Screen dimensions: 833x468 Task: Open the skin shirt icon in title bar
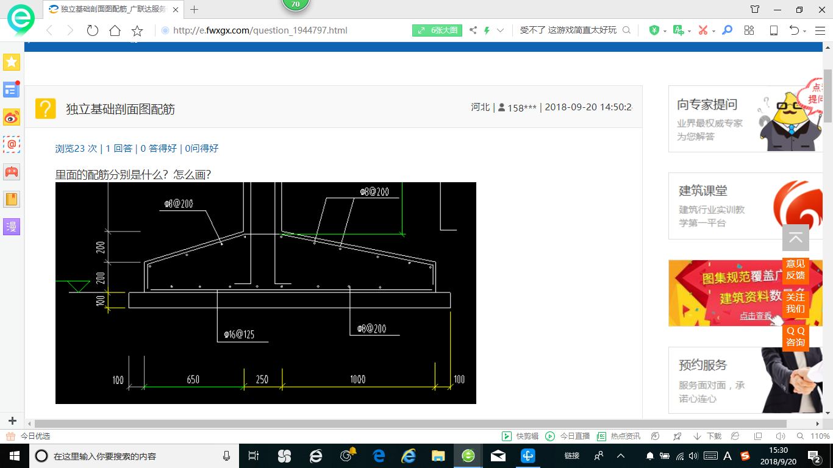coord(755,9)
